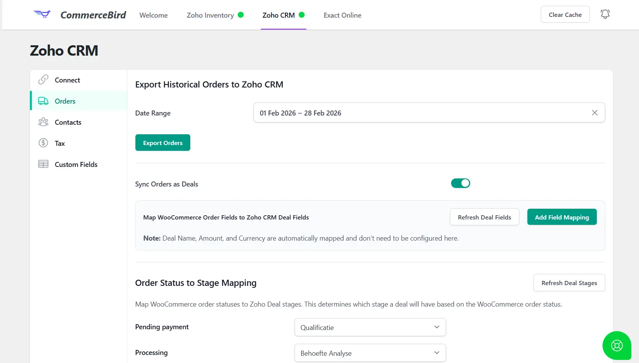
Task: Click the Date Range label
Action: tap(153, 113)
